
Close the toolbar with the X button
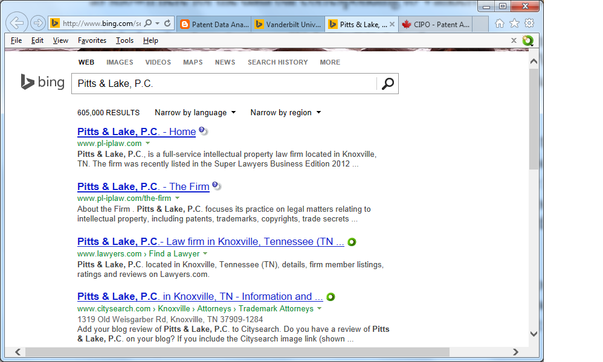[x=514, y=40]
